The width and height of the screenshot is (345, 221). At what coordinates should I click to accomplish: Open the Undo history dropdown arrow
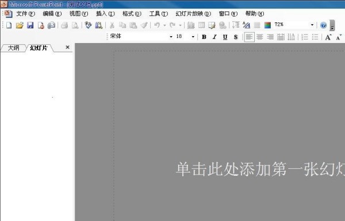point(164,25)
